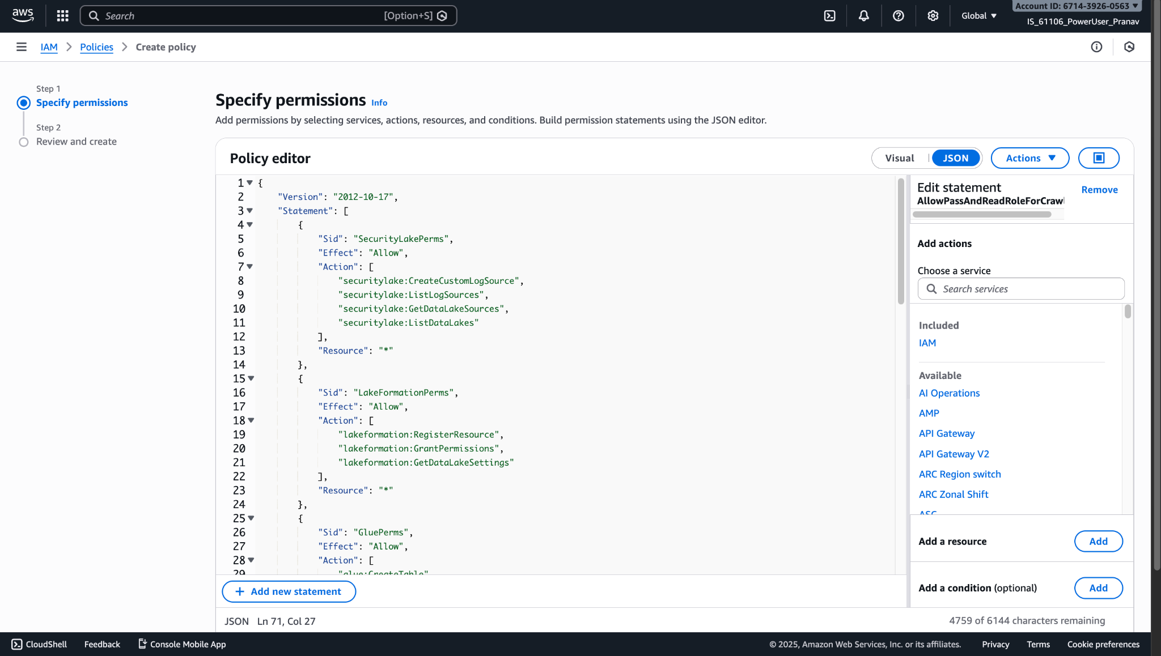Switch editor to JSON mode

956,158
